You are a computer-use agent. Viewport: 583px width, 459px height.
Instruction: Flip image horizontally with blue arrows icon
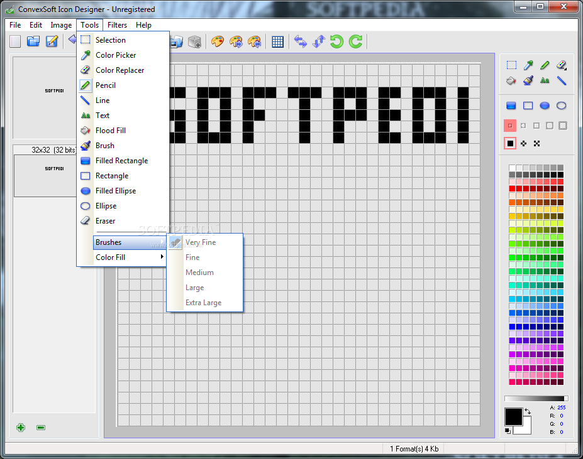click(x=301, y=41)
